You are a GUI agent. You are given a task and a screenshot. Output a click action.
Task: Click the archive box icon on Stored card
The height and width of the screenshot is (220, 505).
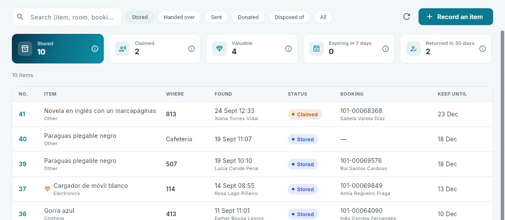tap(25, 49)
